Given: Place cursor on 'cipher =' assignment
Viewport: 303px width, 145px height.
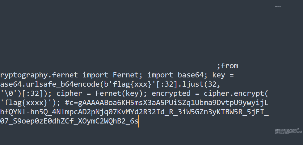Looking at the screenshot, I should tap(74, 93).
